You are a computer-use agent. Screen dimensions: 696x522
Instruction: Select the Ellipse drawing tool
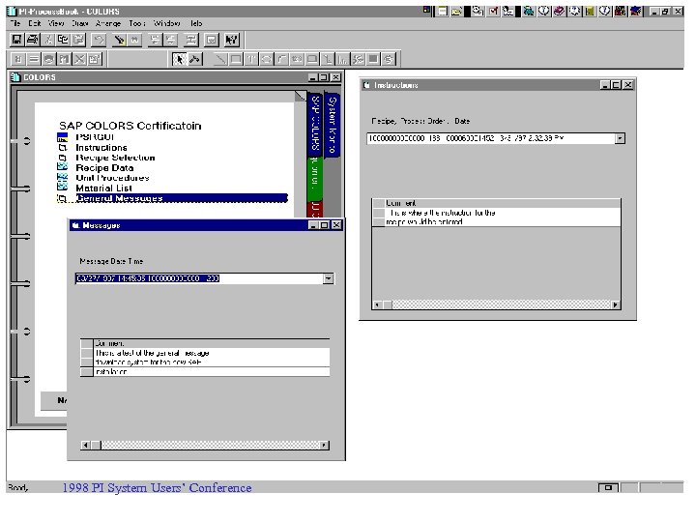point(267,59)
